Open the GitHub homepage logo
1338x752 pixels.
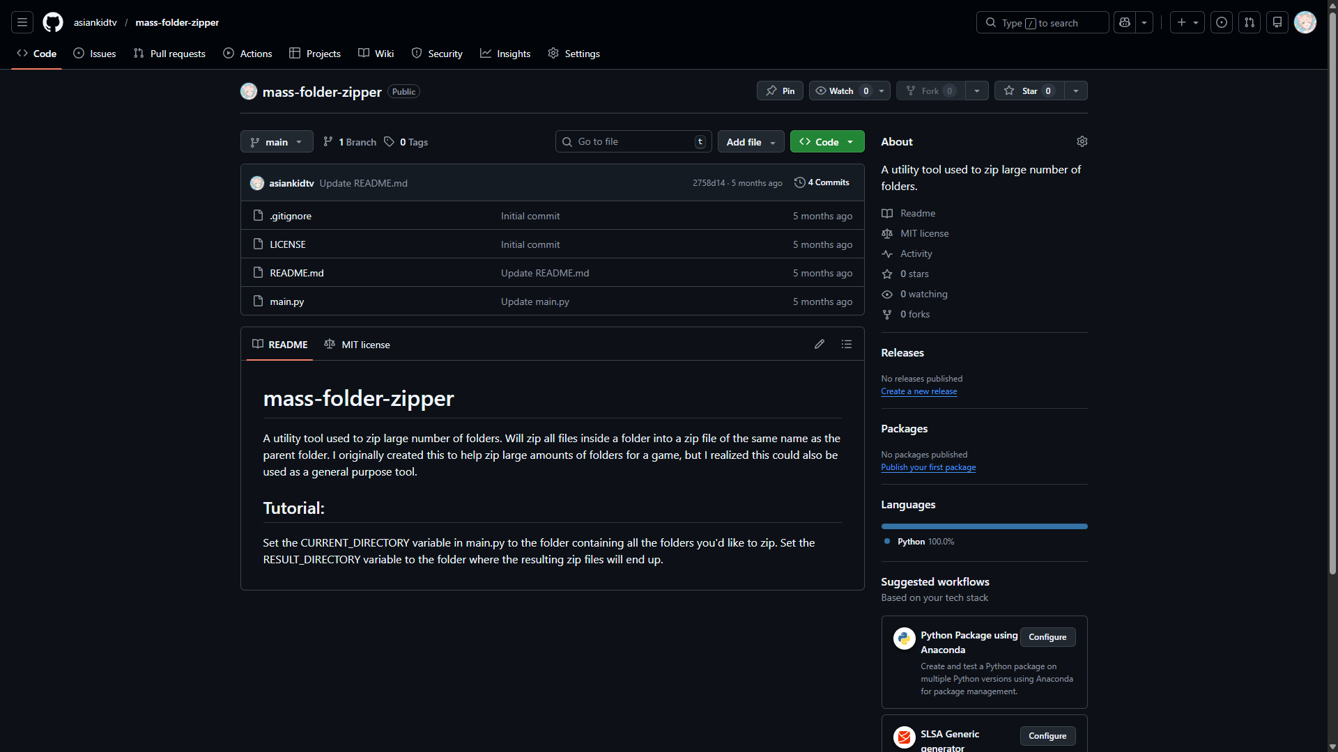pos(53,22)
